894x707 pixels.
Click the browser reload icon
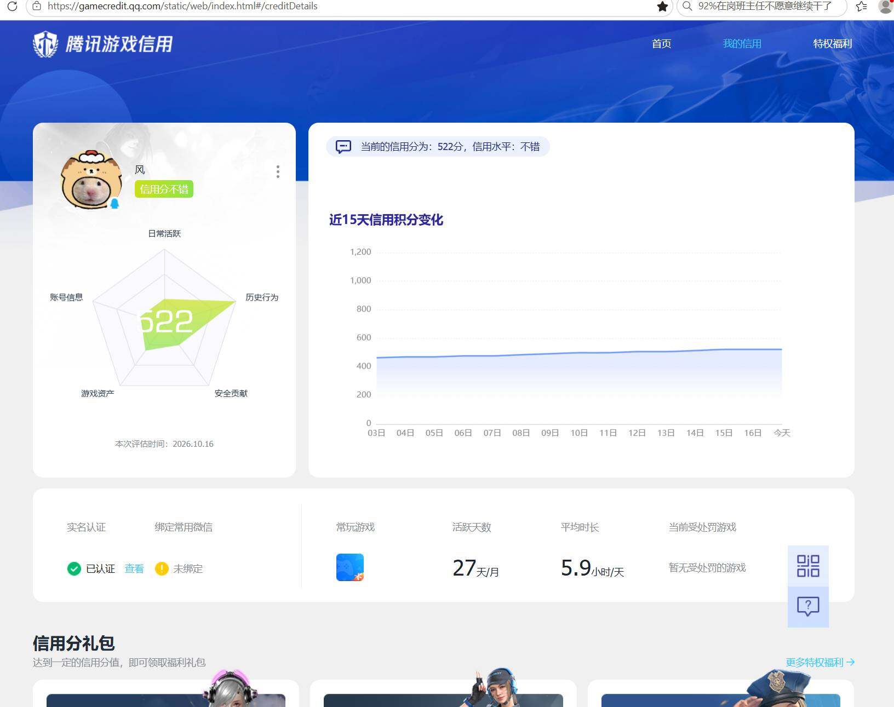pyautogui.click(x=12, y=6)
